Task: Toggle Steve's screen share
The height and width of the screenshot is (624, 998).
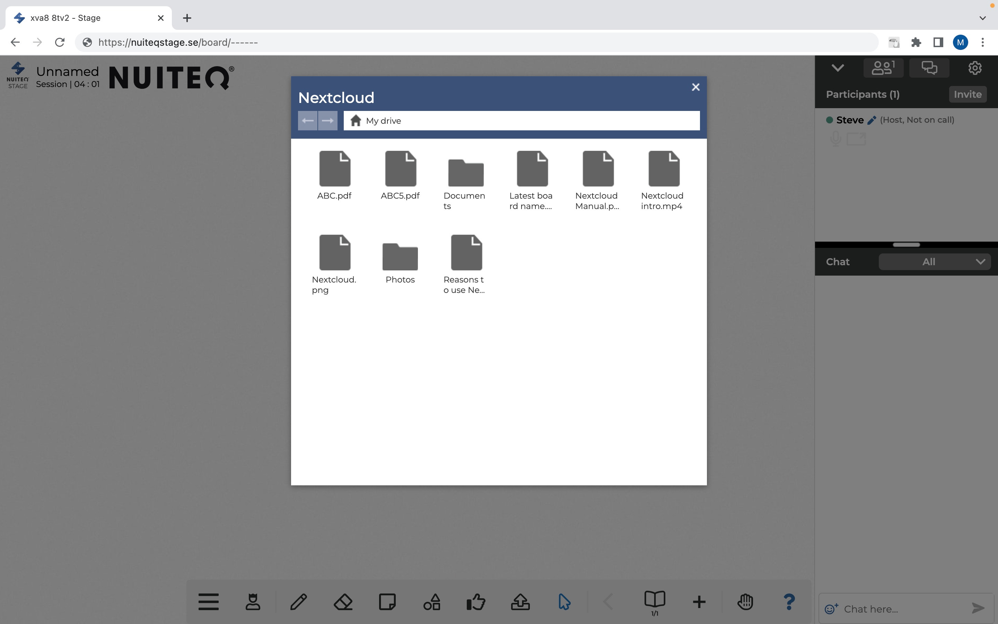Action: (856, 139)
